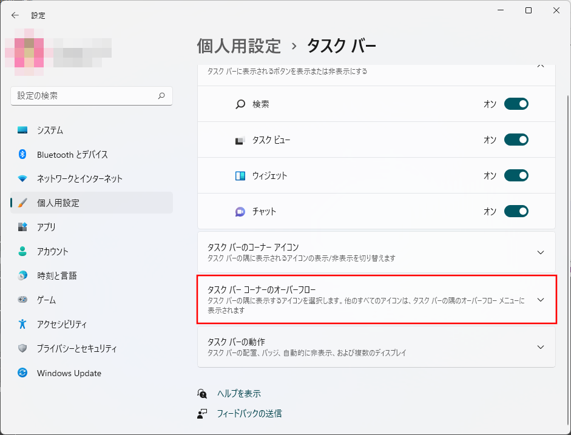Expand タスク バーのコーナー アイコン section
The height and width of the screenshot is (435, 571).
[541, 252]
